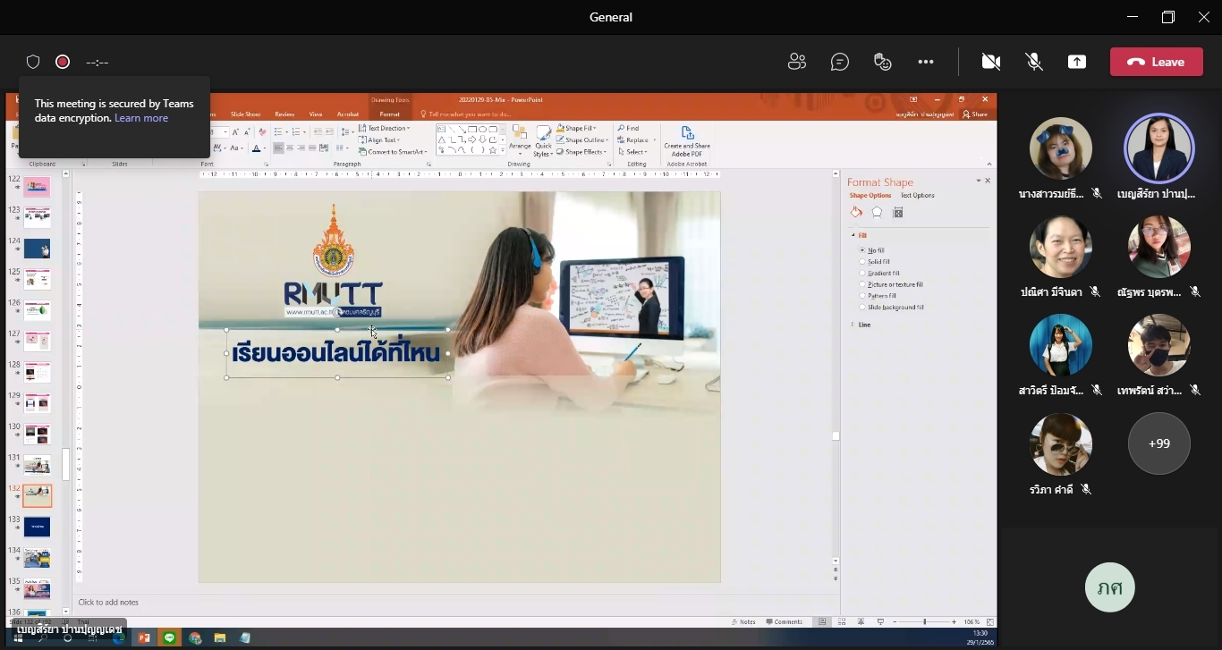Viewport: 1222px width, 650px height.
Task: Follow the Learn more link
Action: pos(141,118)
